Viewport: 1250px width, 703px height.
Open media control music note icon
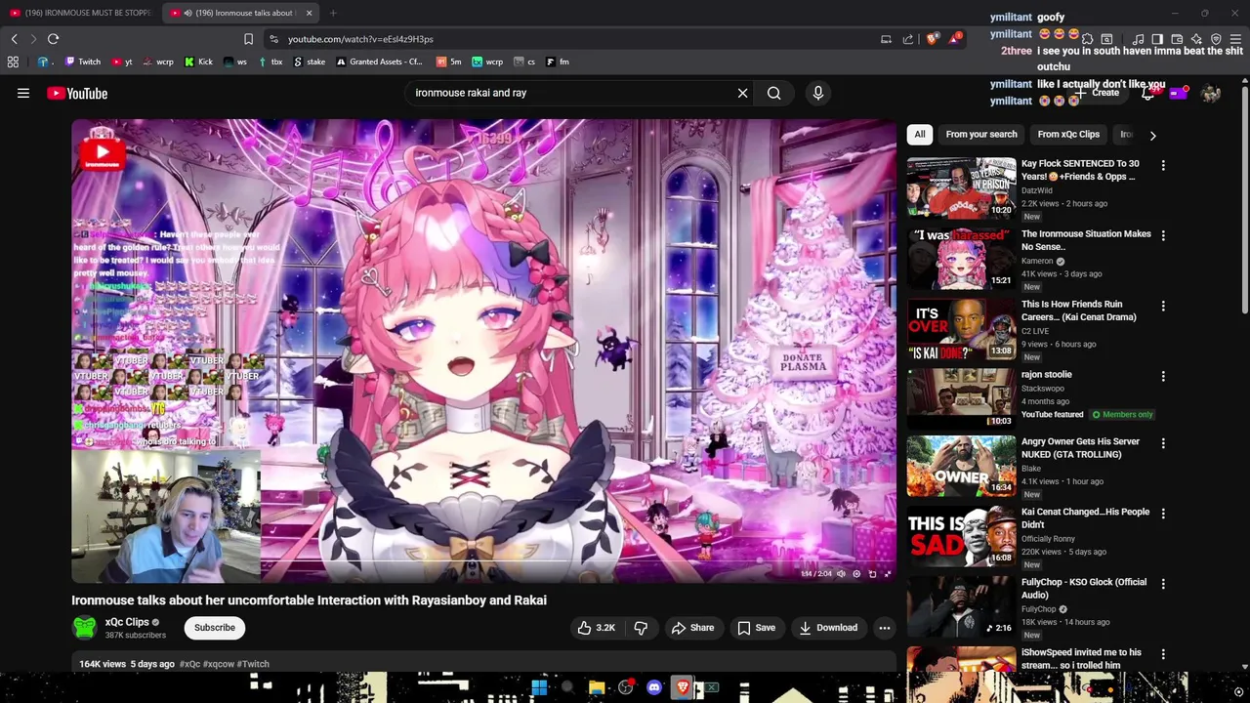[1138, 39]
